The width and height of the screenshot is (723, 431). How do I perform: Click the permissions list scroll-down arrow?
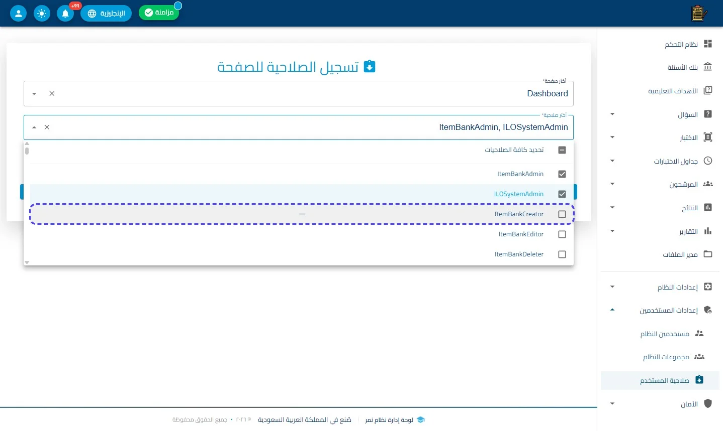pyautogui.click(x=27, y=262)
